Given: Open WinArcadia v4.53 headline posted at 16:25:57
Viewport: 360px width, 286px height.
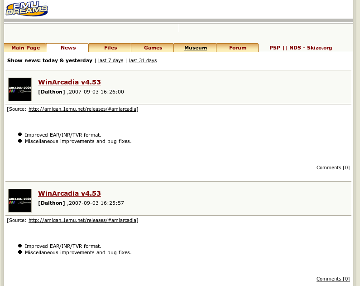Looking at the screenshot, I should [69, 193].
